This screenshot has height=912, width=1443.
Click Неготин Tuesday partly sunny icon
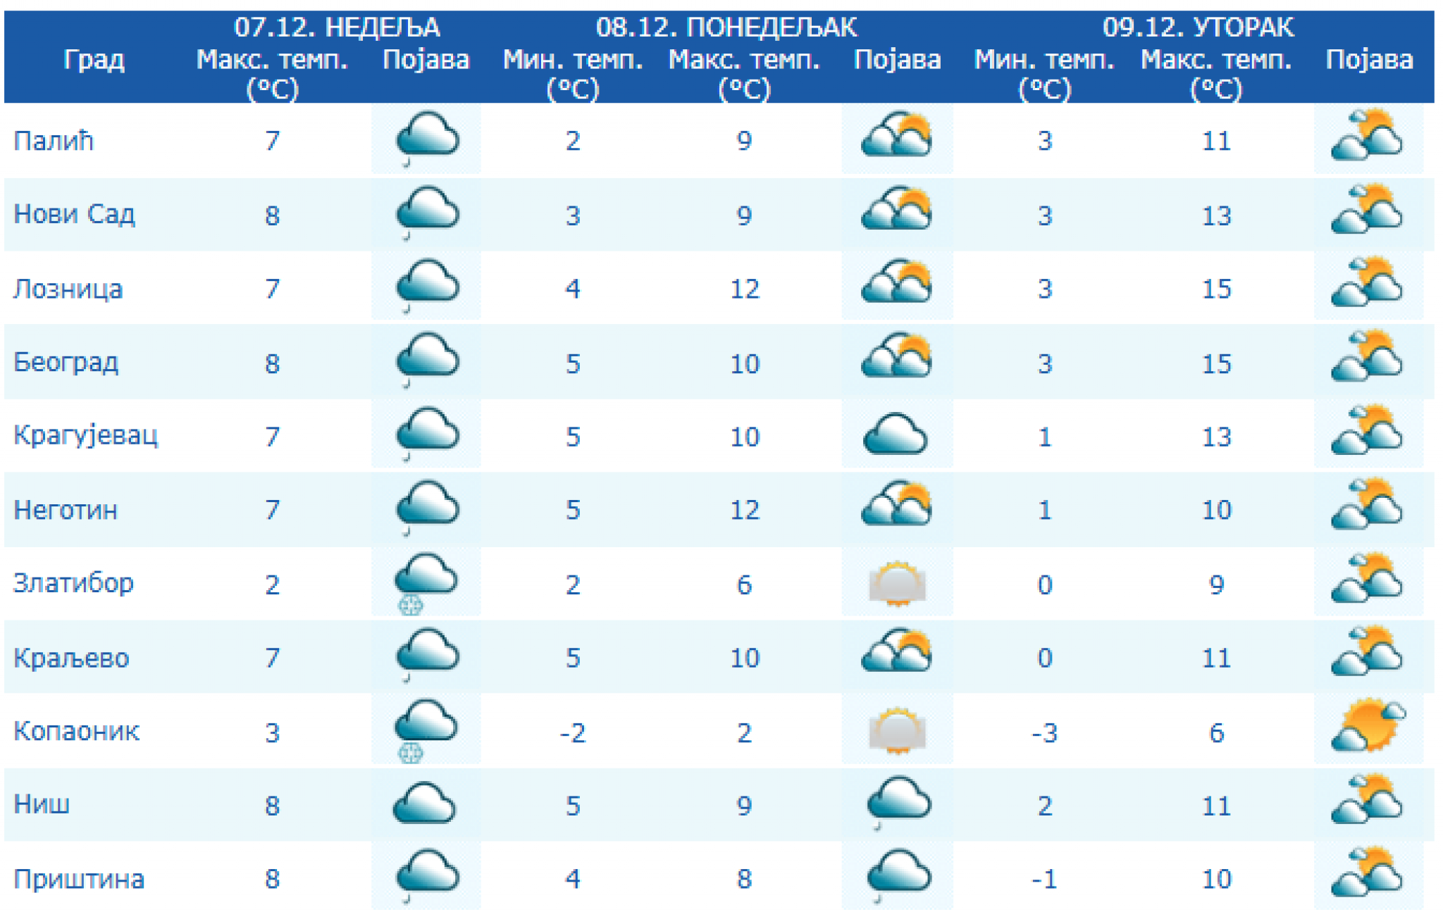tap(1367, 506)
